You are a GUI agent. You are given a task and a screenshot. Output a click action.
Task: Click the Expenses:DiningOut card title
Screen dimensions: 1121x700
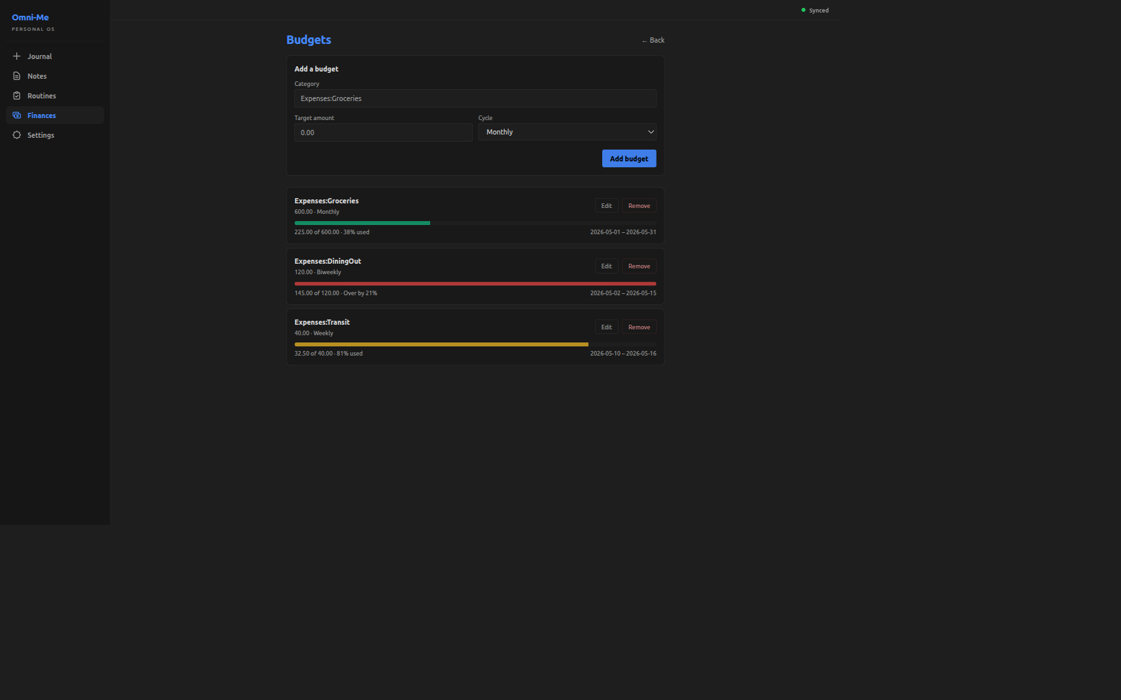[328, 261]
